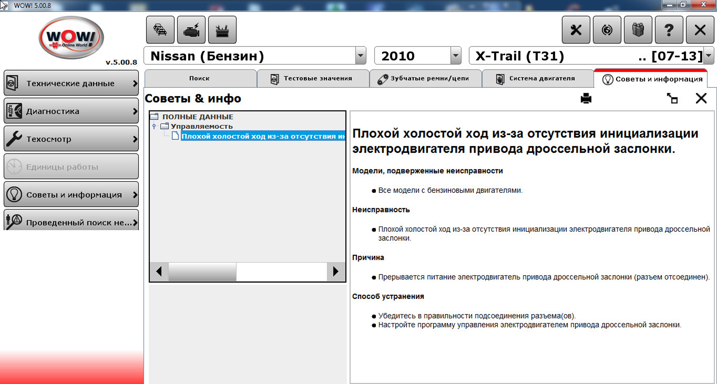Switch to the Зубчатые ремни/цепи tab

tap(425, 78)
